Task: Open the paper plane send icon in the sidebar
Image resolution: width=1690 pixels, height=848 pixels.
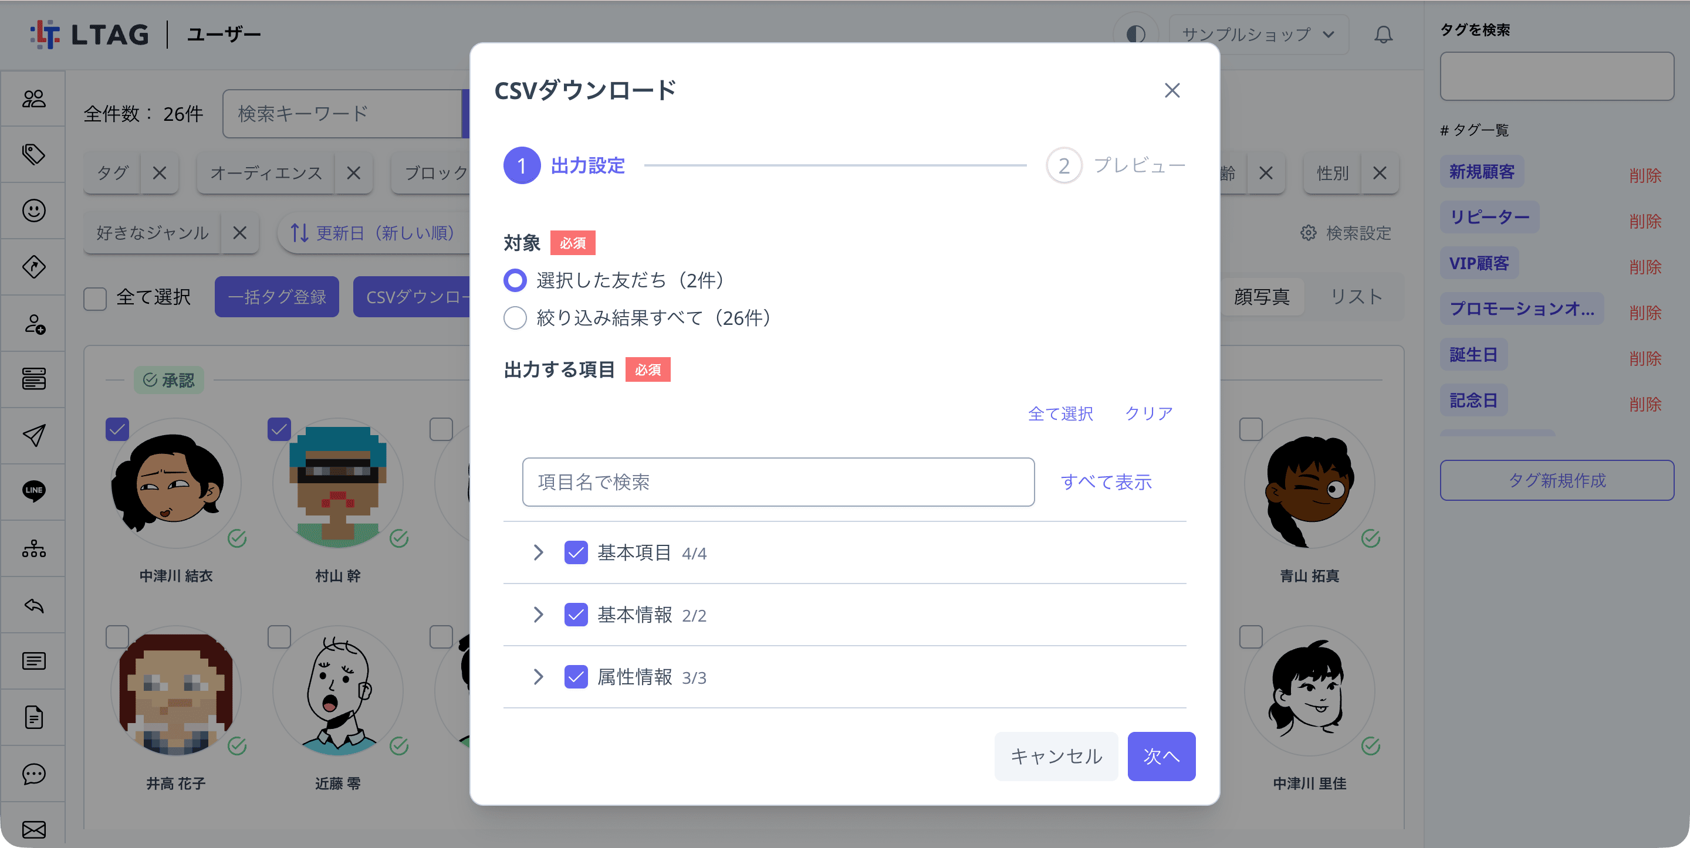Action: pos(33,435)
